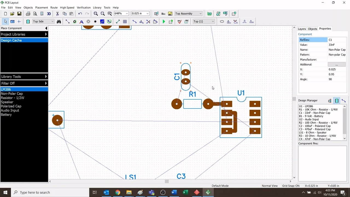This screenshot has height=197, width=350.
Task: Expand the Filter Off options
Action: (24, 83)
